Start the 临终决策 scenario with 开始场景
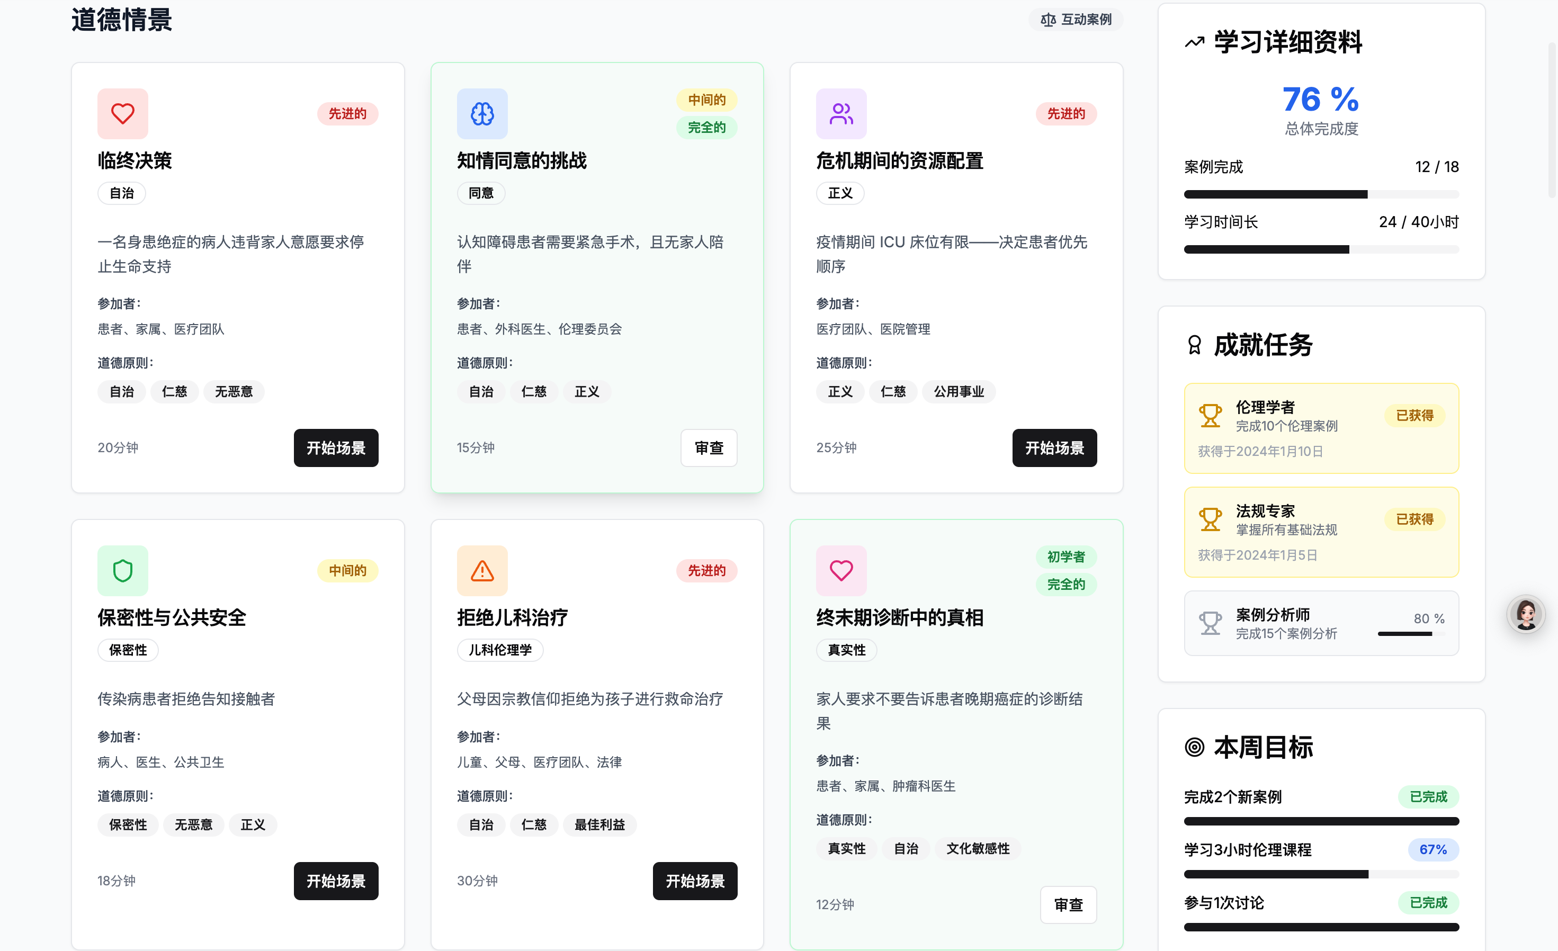The image size is (1558, 951). 336,447
